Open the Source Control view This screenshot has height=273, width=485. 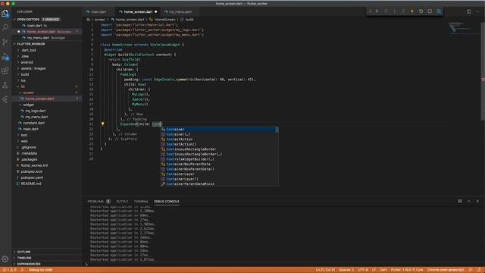[x=5, y=42]
